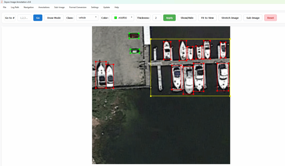Expand the class dropdown showing vehicle
Image resolution: width=285 pixels, height=166 pixels.
87,18
